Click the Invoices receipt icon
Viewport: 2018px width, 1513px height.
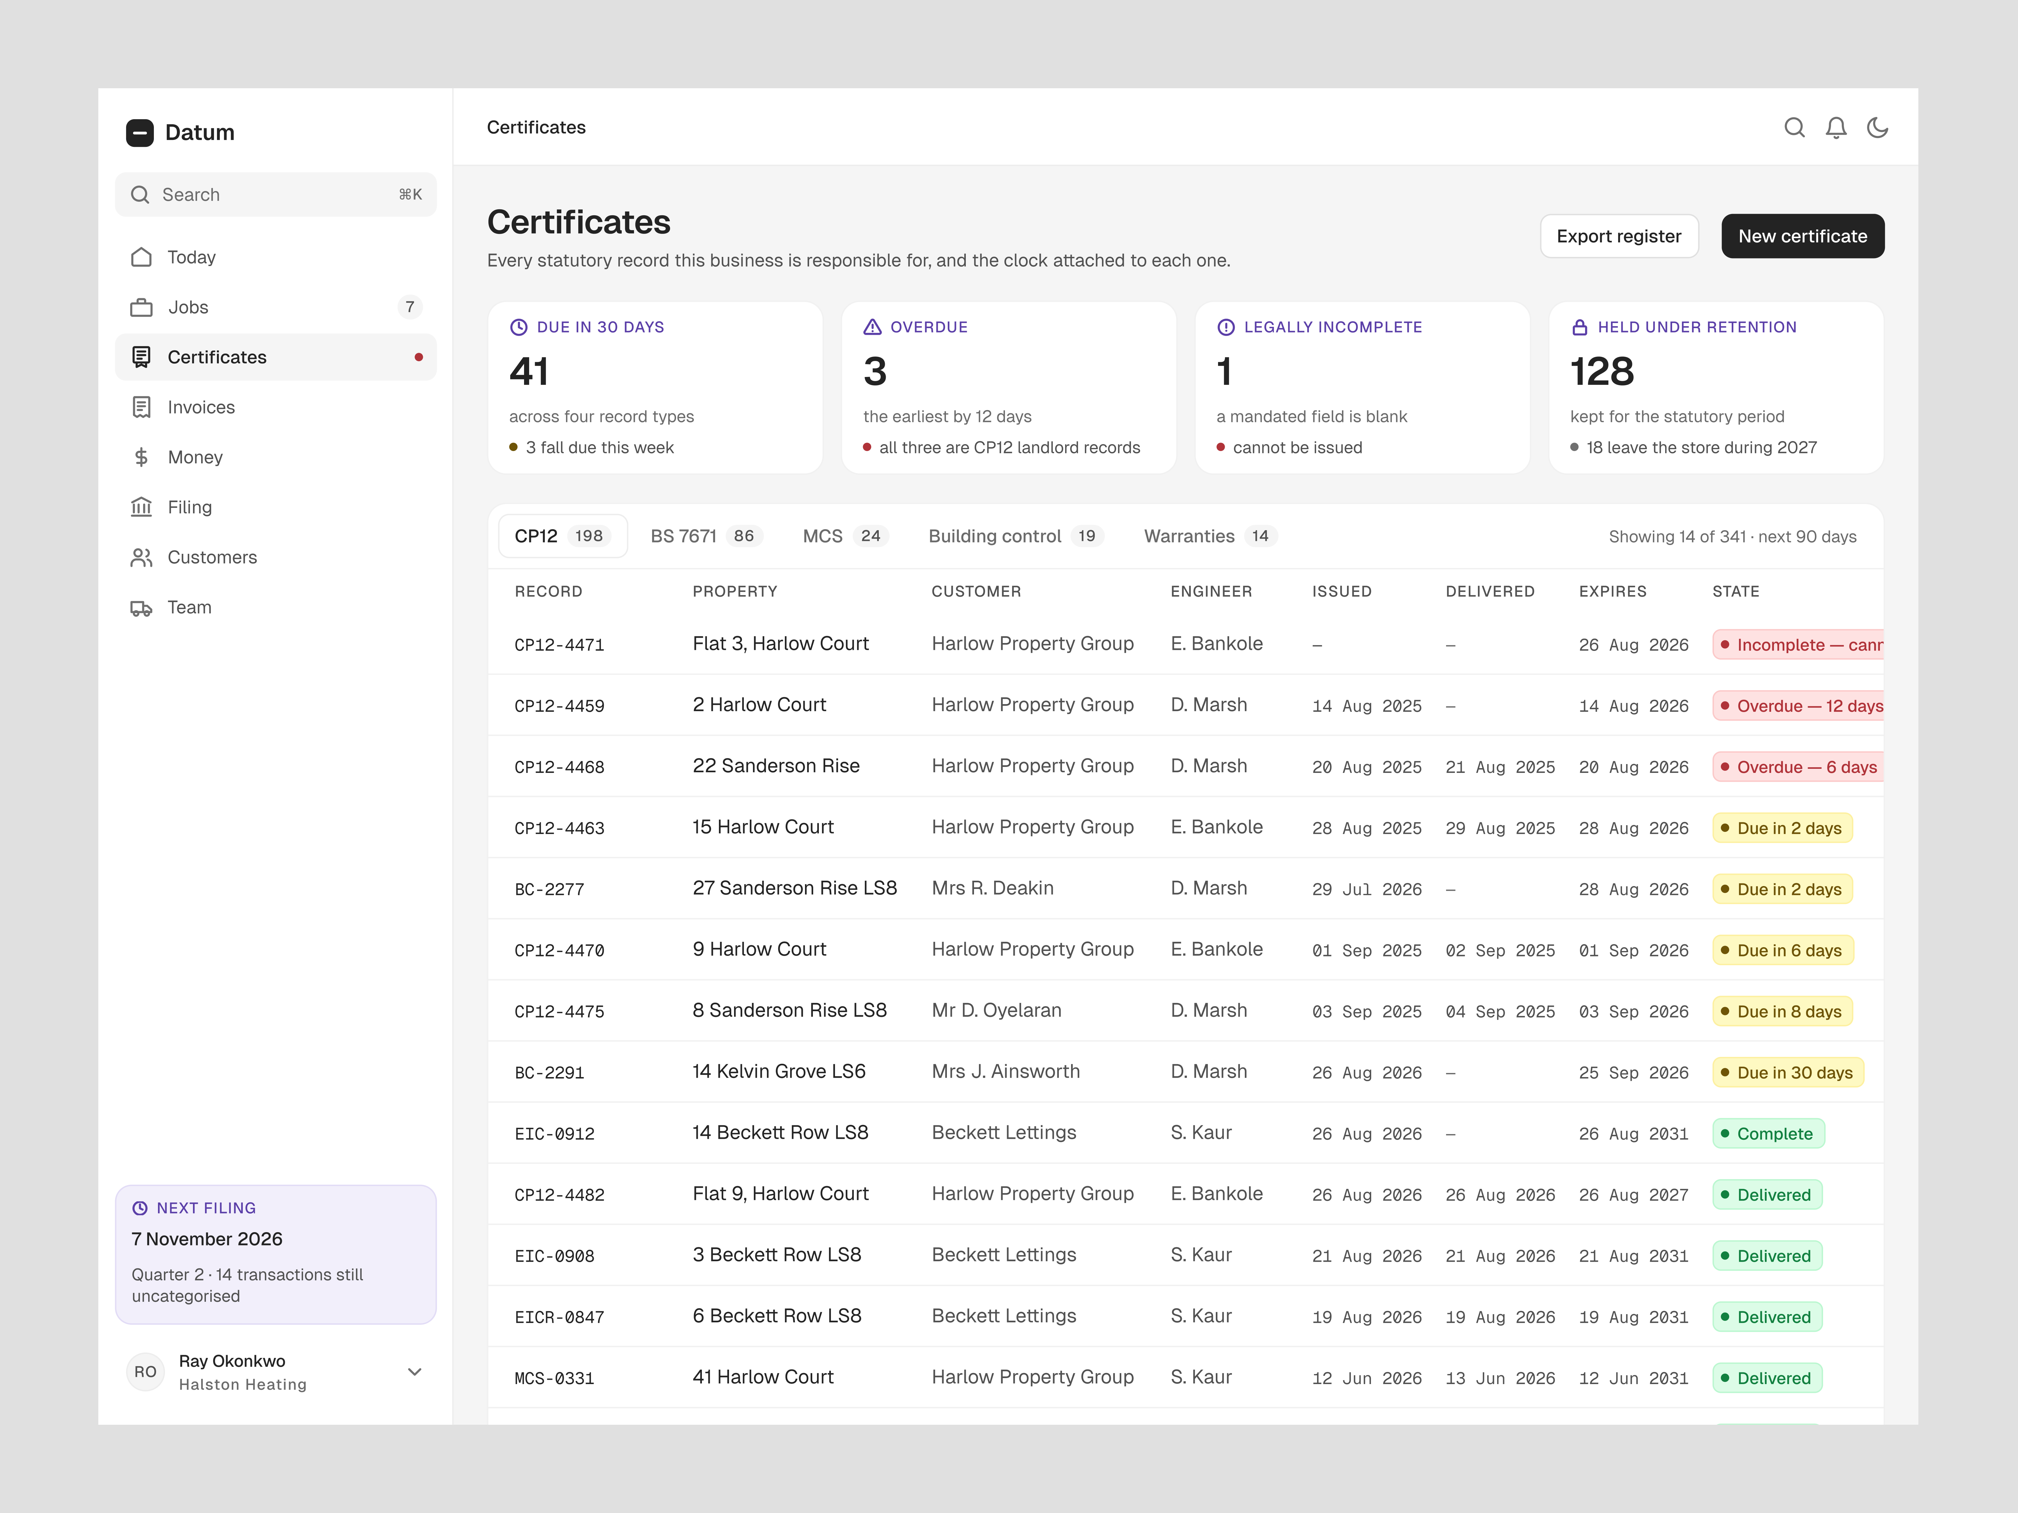point(141,408)
